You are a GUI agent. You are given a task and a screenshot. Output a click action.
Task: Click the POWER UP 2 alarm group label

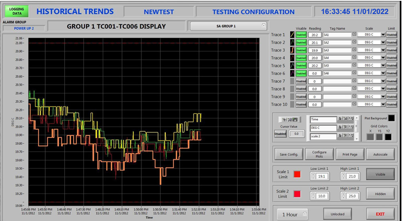click(24, 28)
